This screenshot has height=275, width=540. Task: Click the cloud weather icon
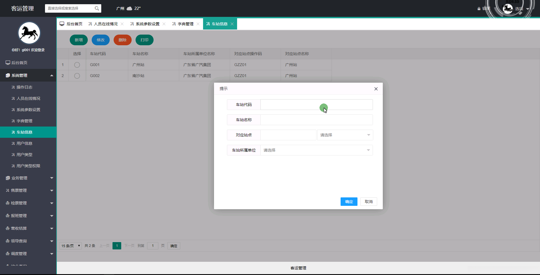click(x=129, y=8)
